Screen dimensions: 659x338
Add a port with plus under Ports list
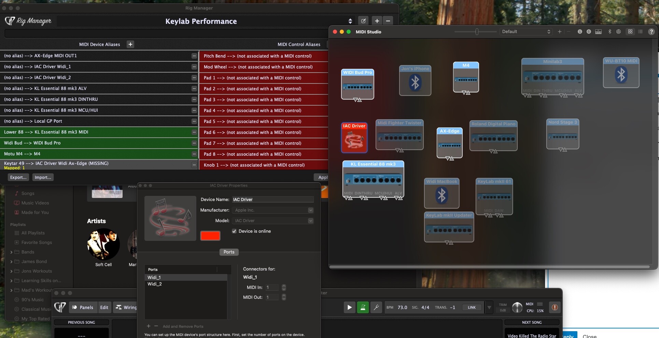(149, 326)
